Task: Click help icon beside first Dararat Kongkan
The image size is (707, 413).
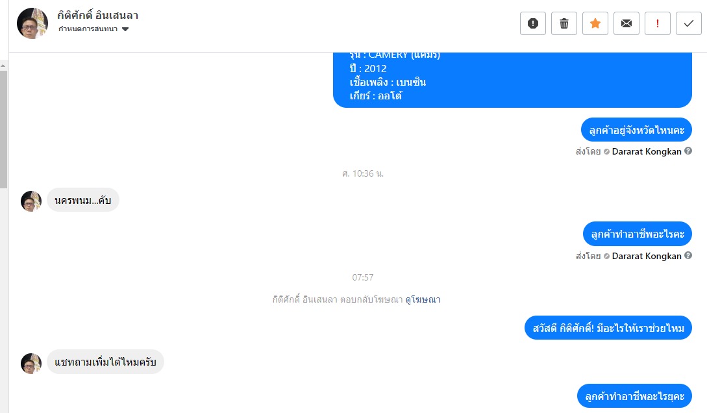Action: pyautogui.click(x=688, y=151)
